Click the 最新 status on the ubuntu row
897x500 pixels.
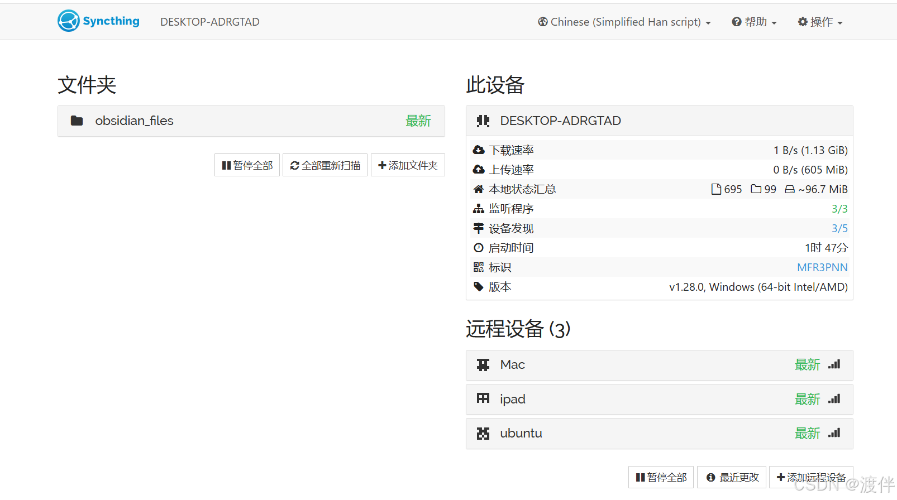pyautogui.click(x=808, y=434)
